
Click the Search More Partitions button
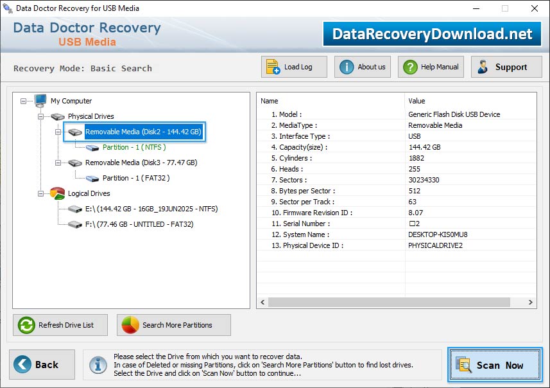(x=174, y=325)
